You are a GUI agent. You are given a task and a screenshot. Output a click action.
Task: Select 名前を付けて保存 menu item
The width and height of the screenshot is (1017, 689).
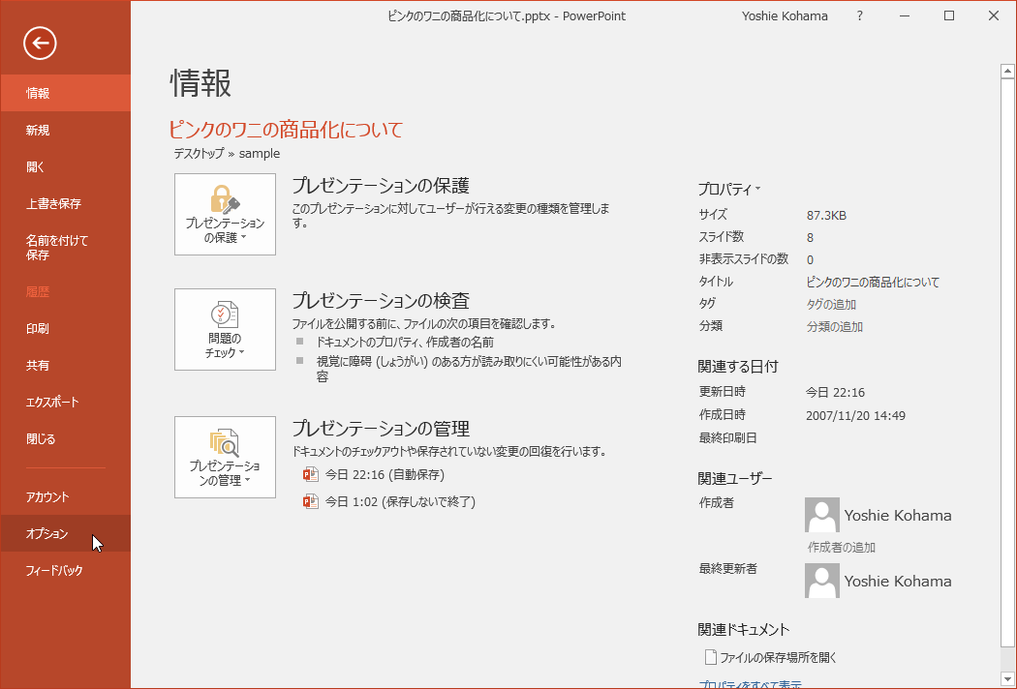pos(66,248)
